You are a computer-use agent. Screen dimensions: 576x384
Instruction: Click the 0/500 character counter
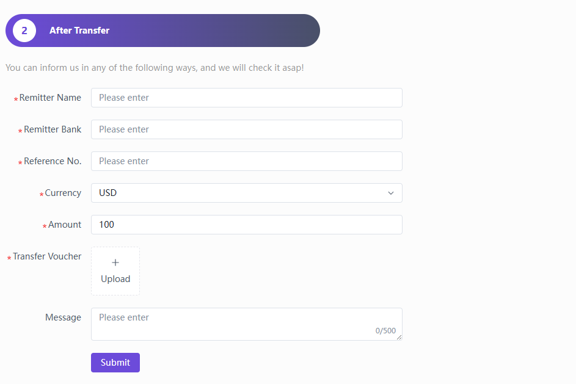385,331
